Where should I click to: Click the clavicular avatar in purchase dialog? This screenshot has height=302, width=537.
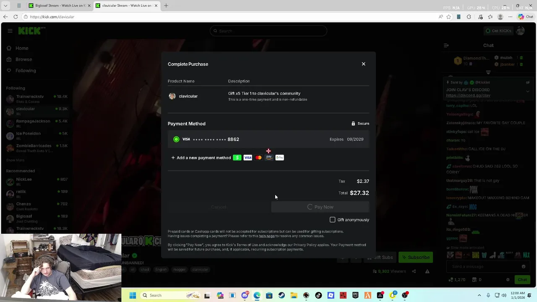point(172,96)
